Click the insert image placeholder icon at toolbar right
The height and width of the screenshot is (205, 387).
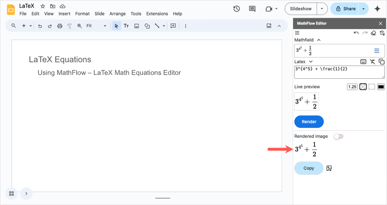pyautogui.click(x=269, y=26)
